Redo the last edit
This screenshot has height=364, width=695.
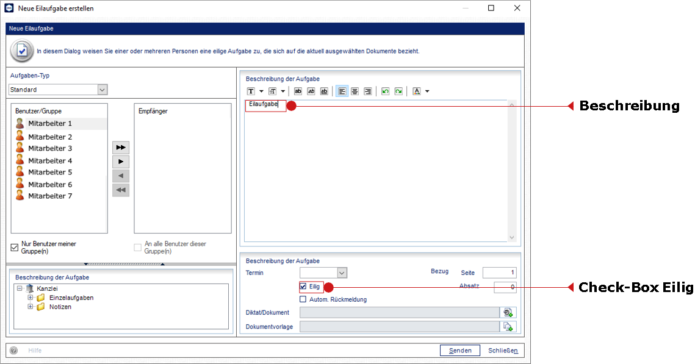coord(398,91)
